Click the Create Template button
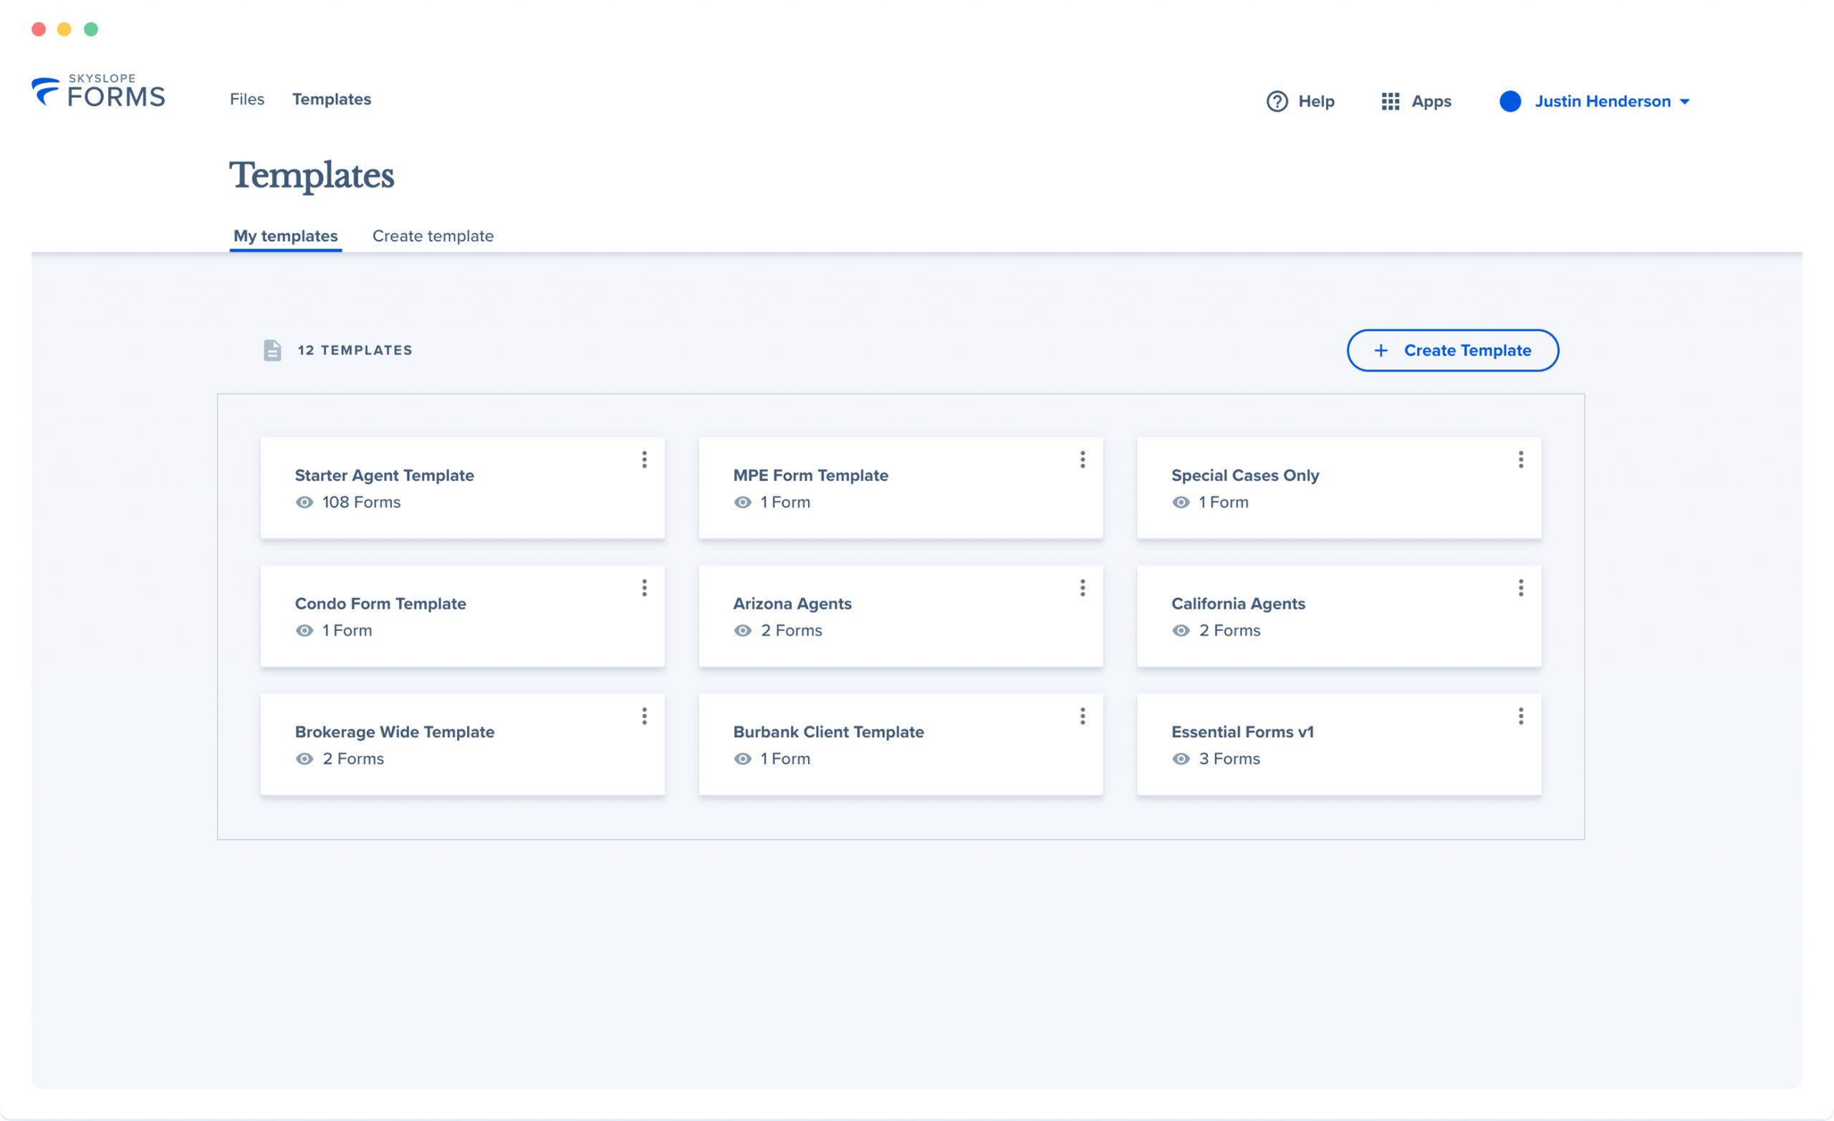The width and height of the screenshot is (1834, 1121). 1452,350
